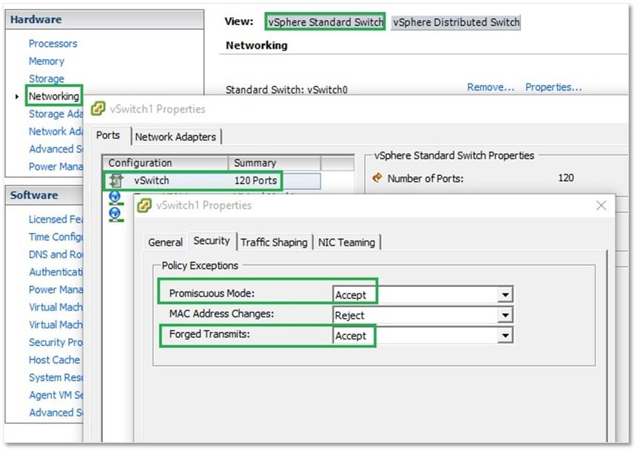
Task: Switch view to vSphere Standard Switch
Action: [x=326, y=22]
